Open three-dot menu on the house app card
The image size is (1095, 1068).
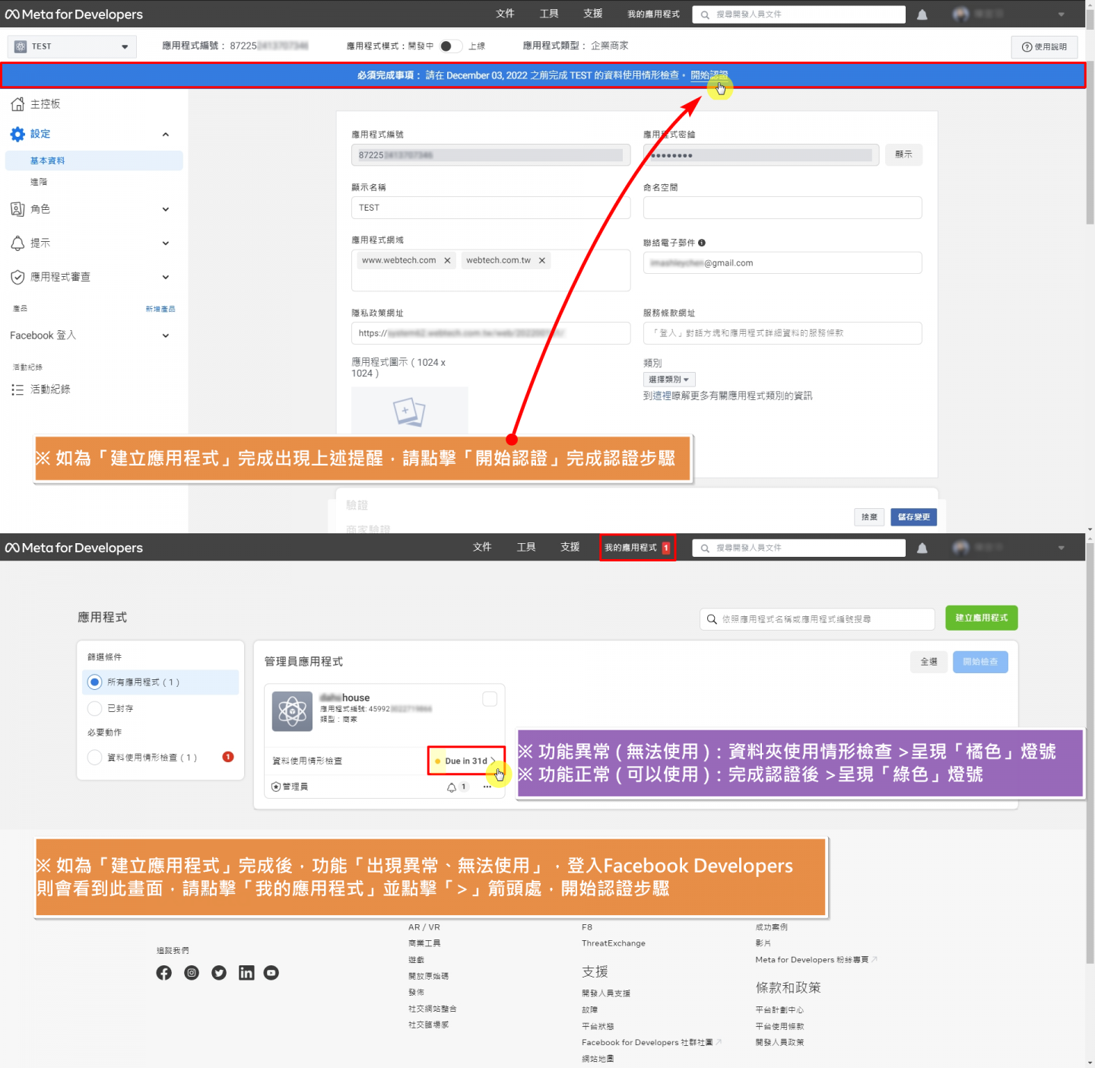[487, 787]
